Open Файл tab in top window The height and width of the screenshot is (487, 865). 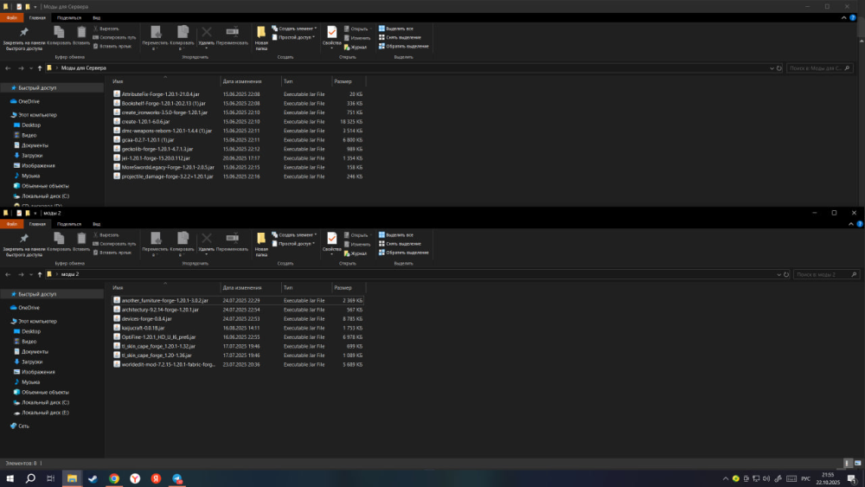tap(11, 17)
